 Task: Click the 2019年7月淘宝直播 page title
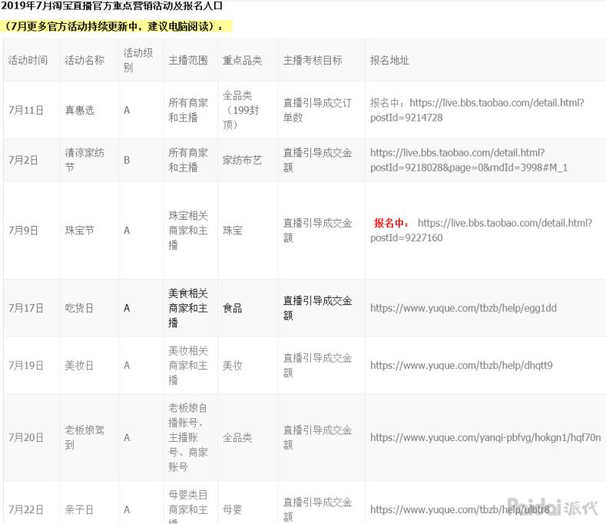[x=111, y=6]
